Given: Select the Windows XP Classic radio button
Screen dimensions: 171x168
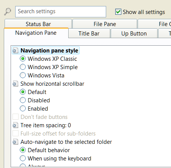Looking at the screenshot, I should tap(23, 59).
